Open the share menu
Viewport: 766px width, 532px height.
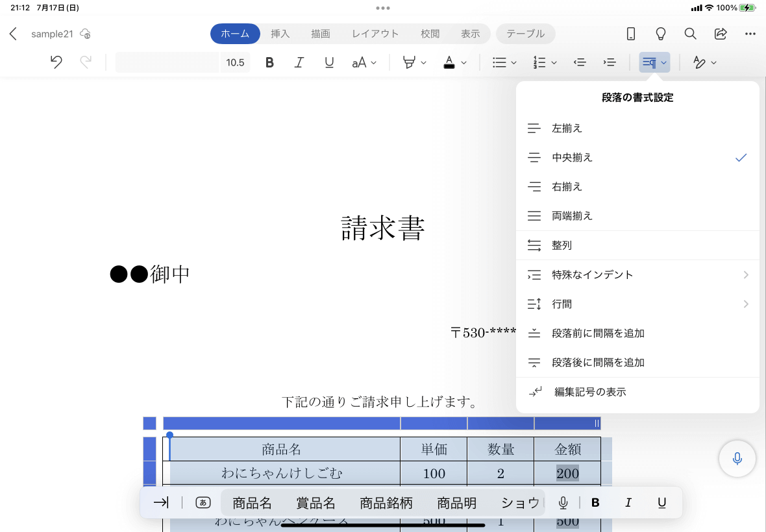721,34
